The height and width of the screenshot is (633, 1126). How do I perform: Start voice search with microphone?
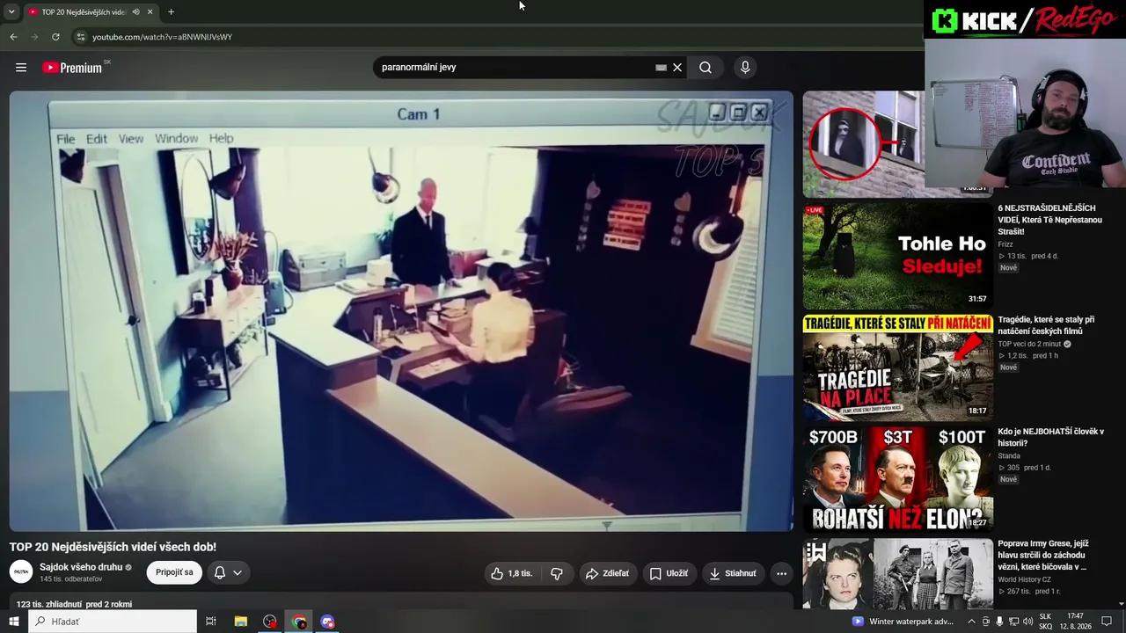(745, 68)
